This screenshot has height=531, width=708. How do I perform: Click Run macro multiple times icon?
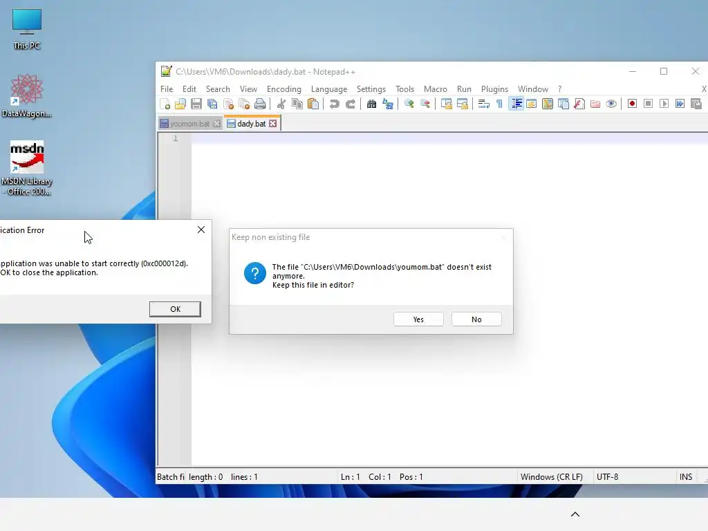pos(680,104)
